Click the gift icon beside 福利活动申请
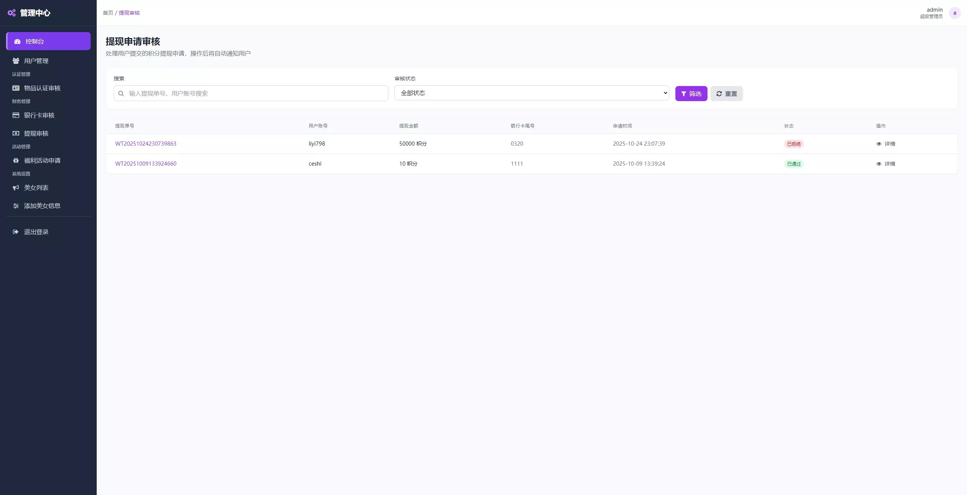967x495 pixels. (x=16, y=160)
